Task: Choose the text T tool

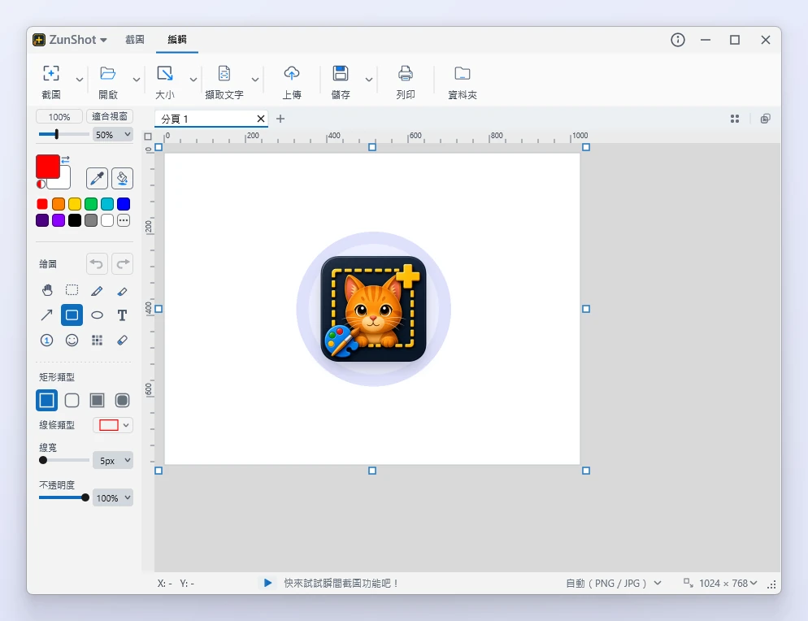Action: [122, 315]
